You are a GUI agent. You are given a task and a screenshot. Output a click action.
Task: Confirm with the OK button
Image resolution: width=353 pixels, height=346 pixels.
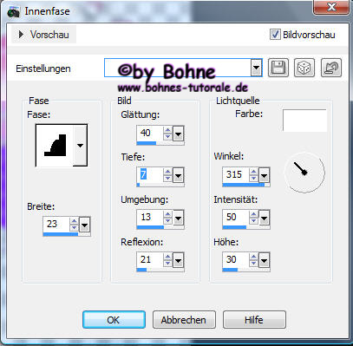(114, 320)
